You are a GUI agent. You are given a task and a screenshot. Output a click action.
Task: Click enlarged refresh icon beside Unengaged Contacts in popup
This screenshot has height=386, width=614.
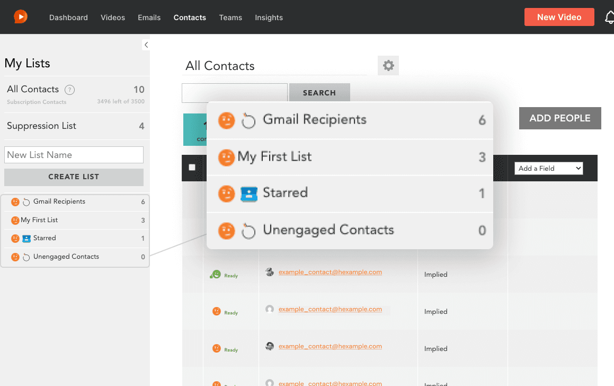click(x=248, y=231)
